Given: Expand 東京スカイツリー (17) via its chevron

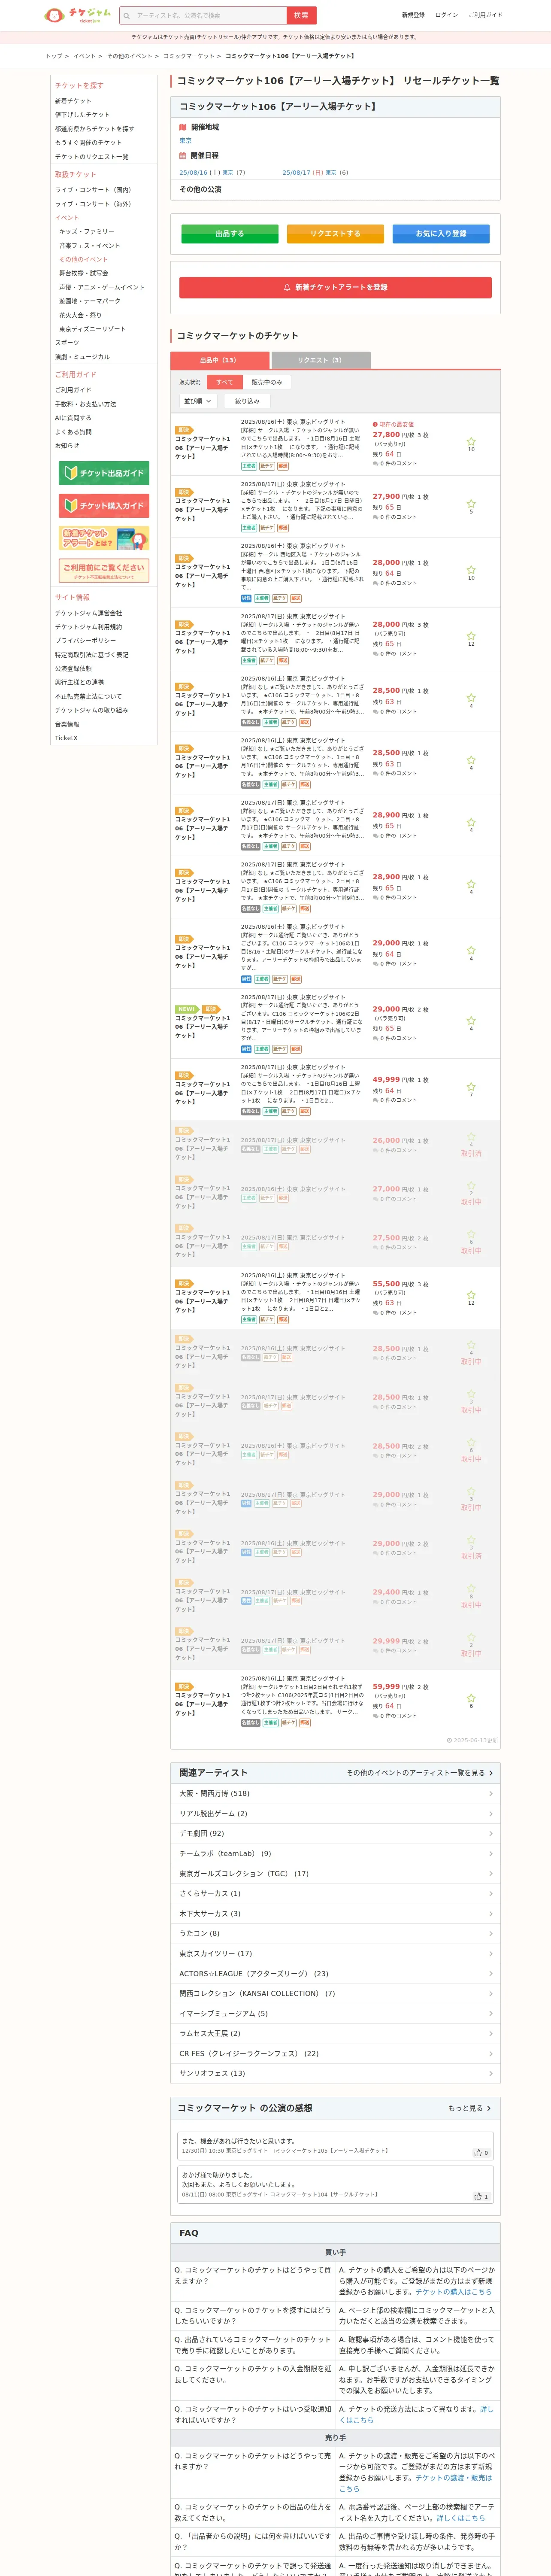Looking at the screenshot, I should coord(490,1953).
